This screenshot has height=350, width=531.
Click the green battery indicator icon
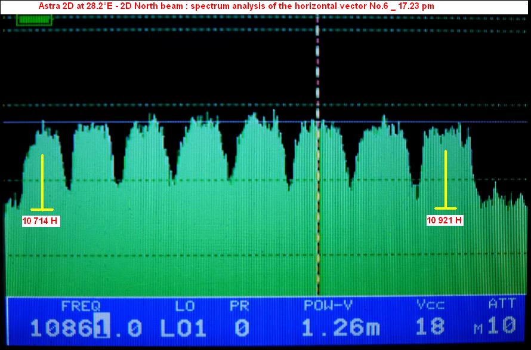point(35,20)
